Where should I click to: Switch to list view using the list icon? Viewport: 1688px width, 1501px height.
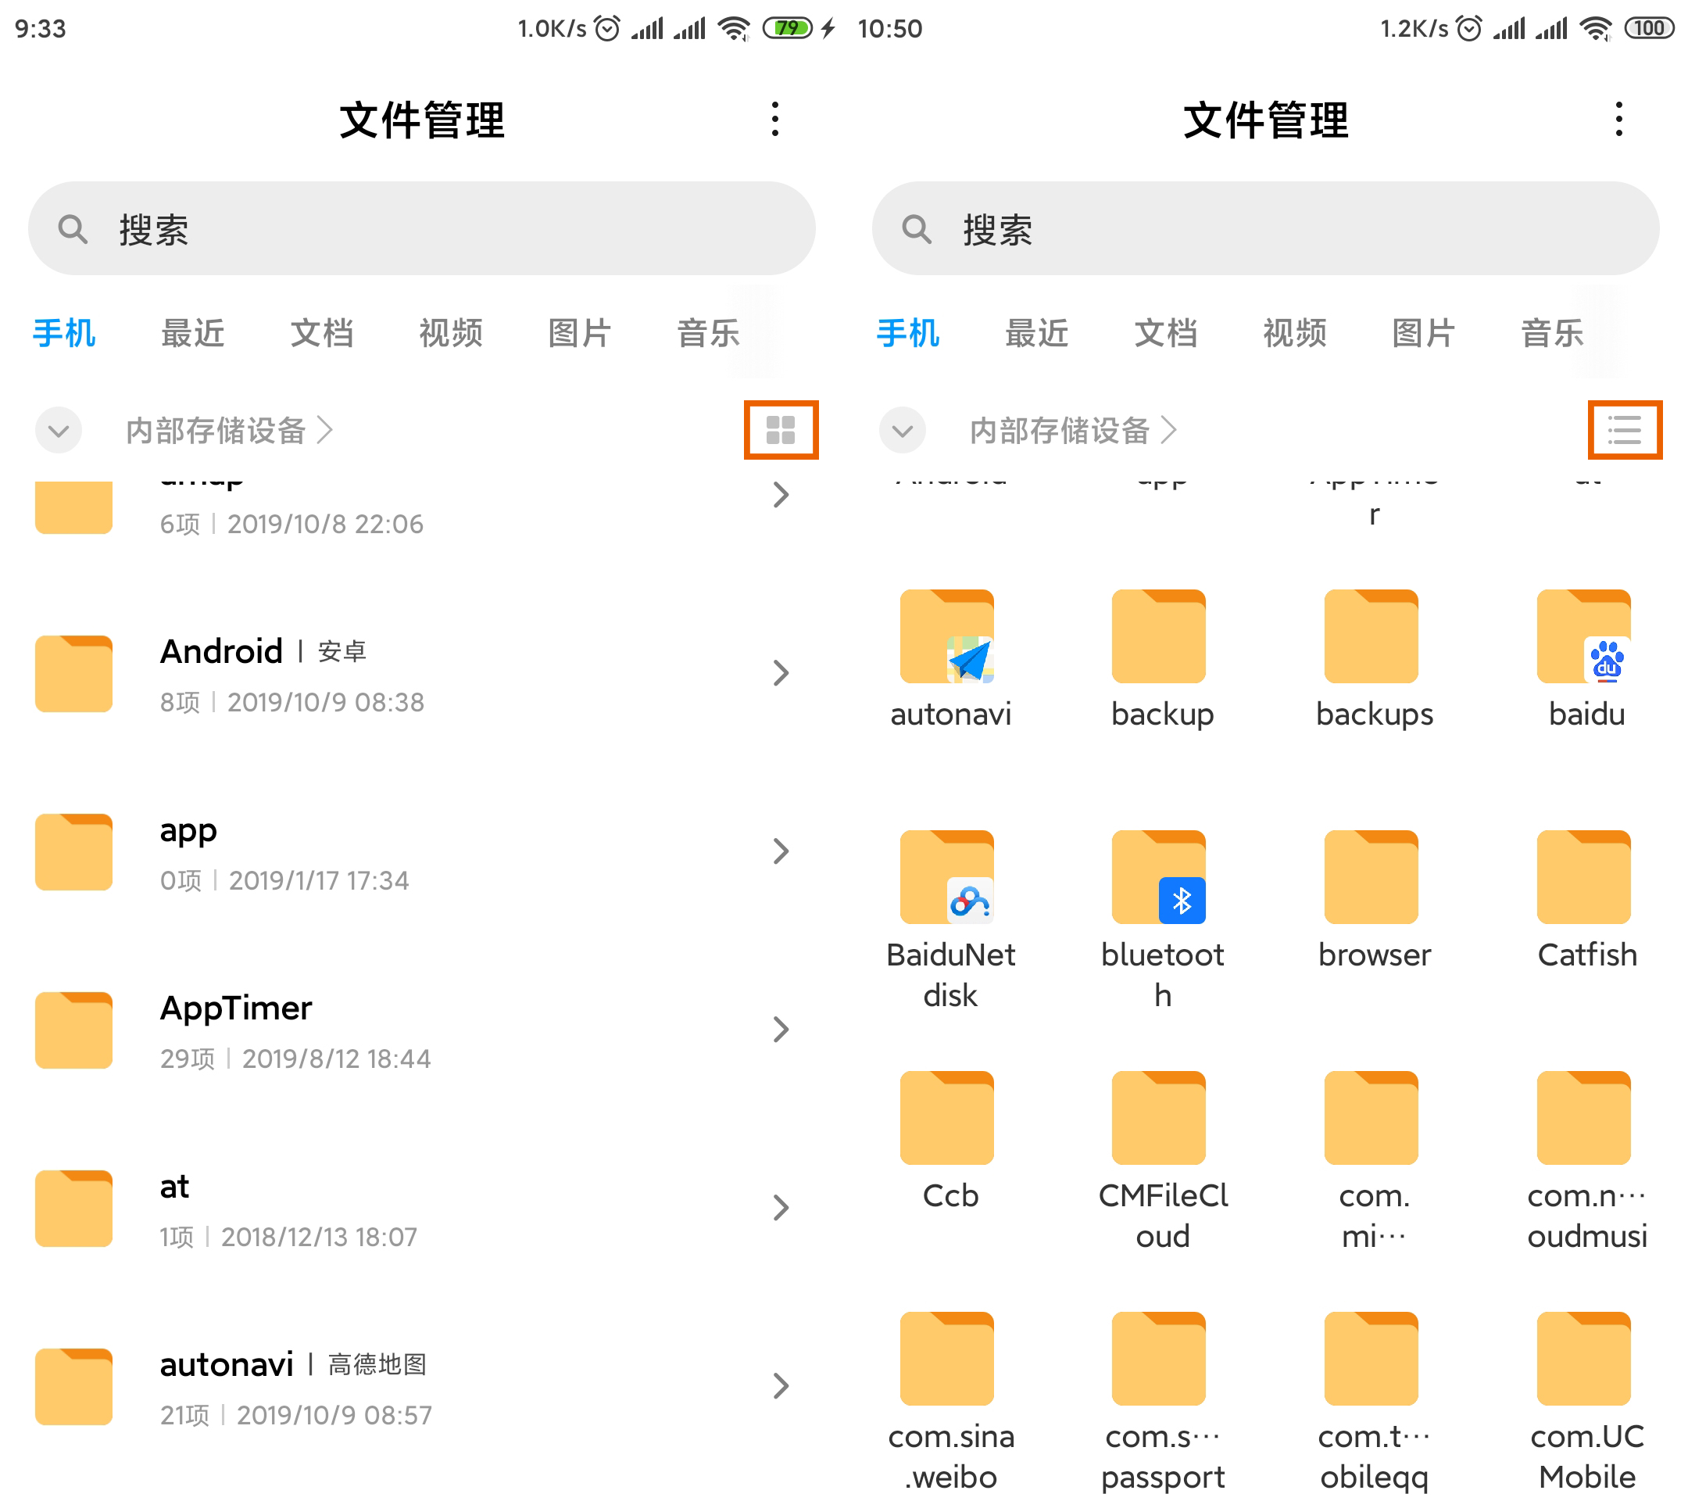pyautogui.click(x=1625, y=429)
